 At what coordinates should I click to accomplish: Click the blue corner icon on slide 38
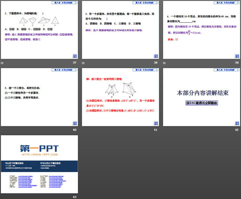(156, 56)
